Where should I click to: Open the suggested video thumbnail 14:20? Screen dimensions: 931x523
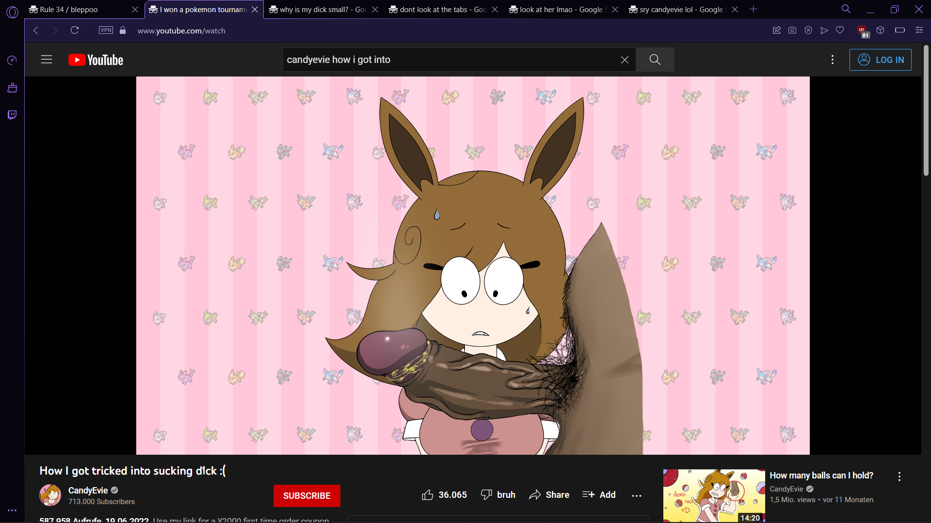(714, 495)
